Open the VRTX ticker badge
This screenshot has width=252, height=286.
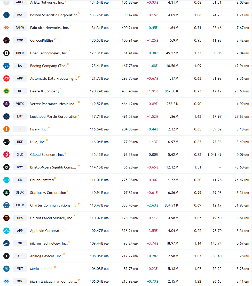20,104
